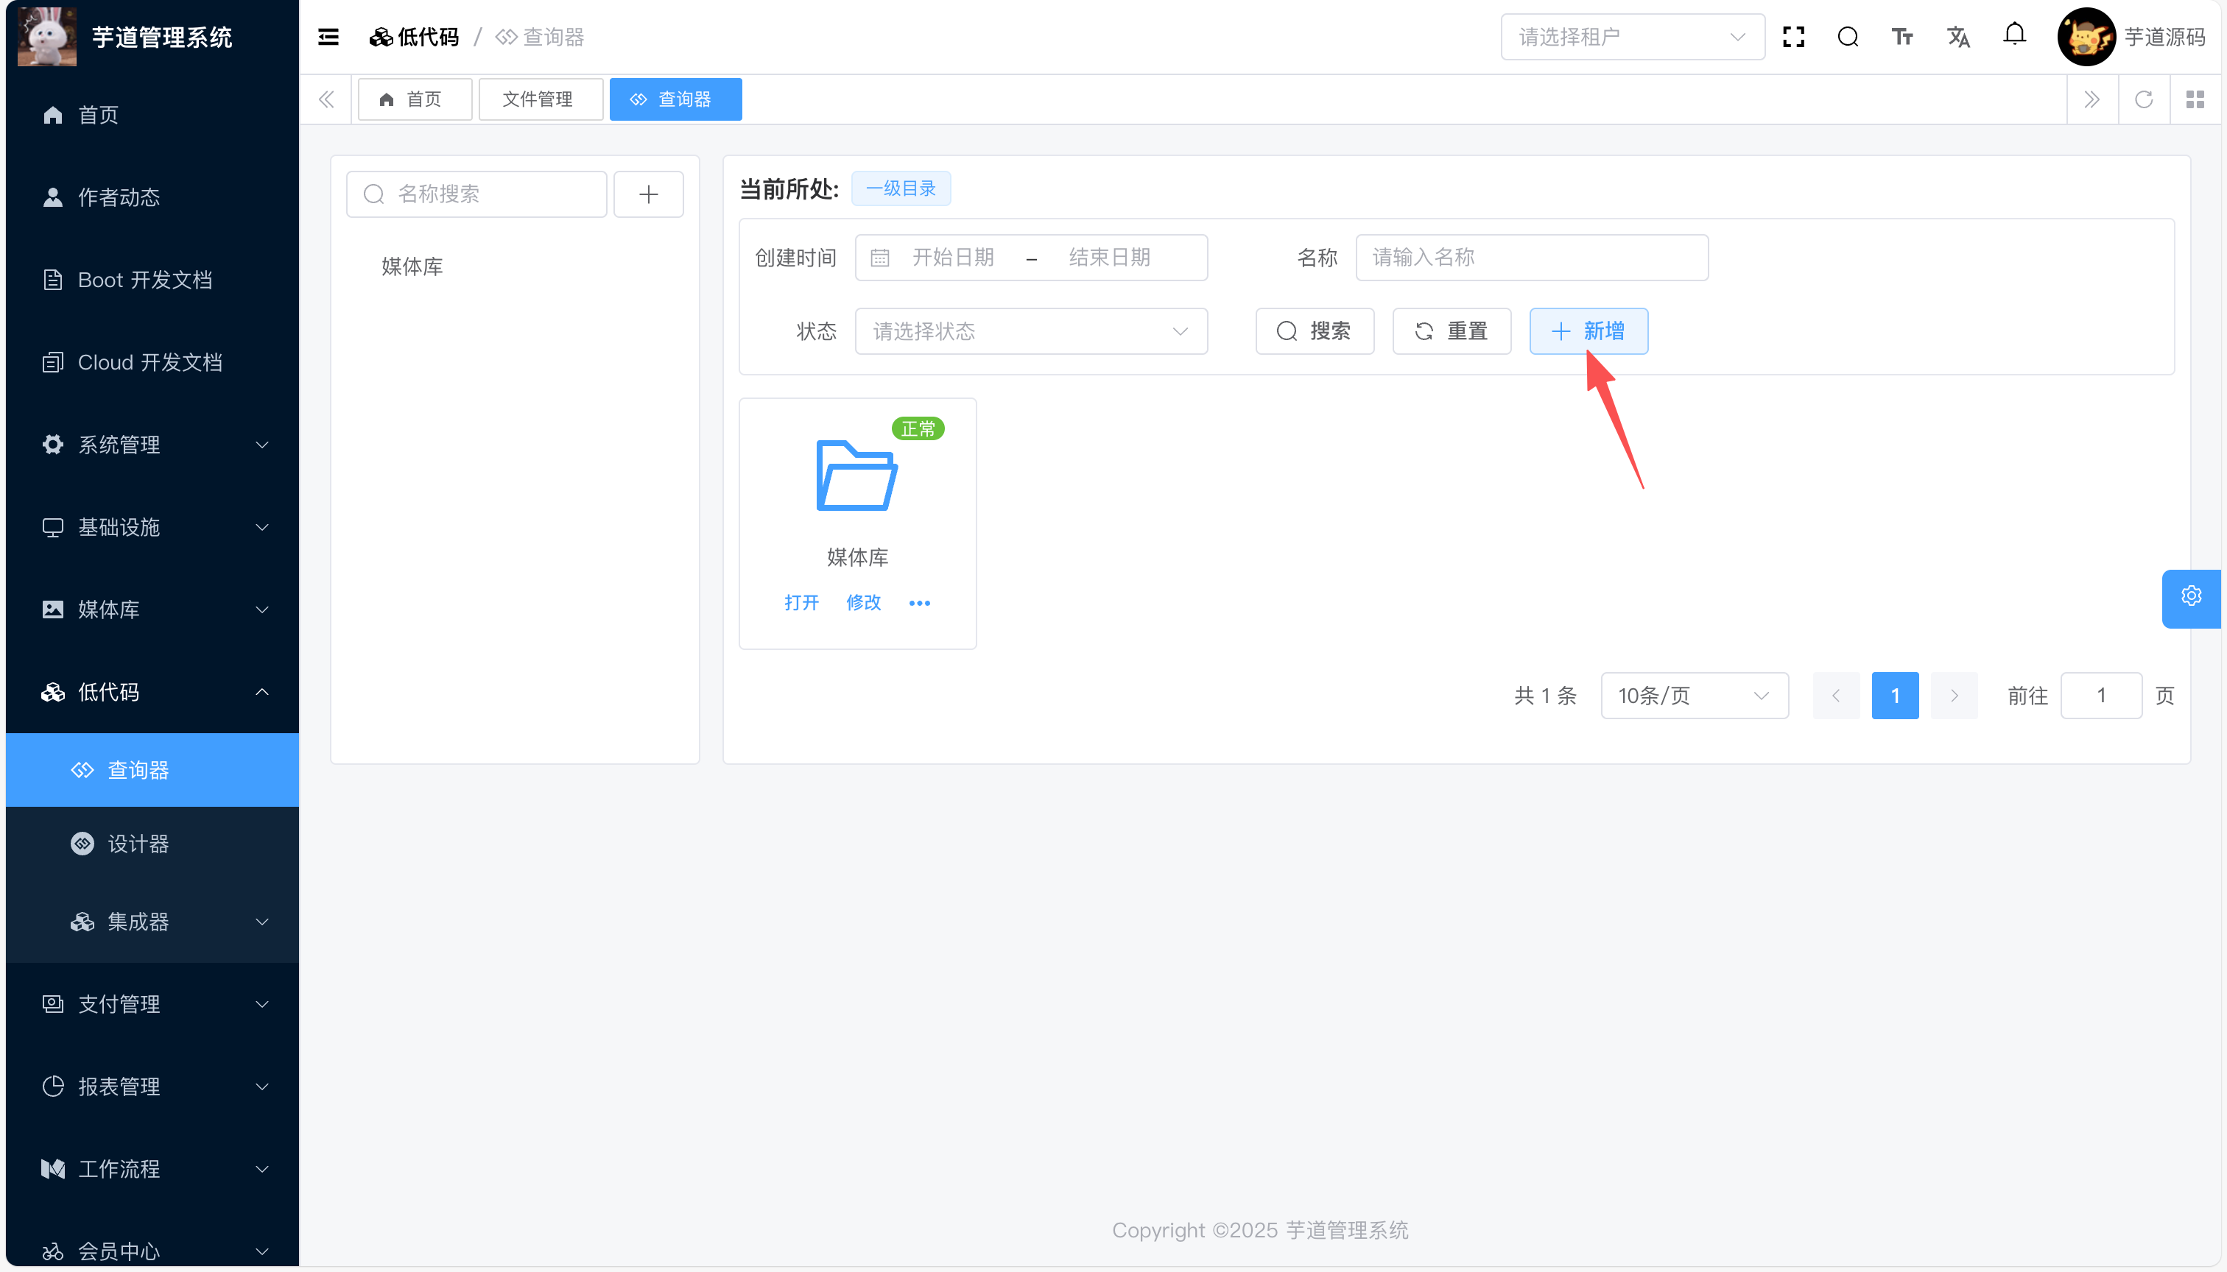Screen dimensions: 2227x1272
Task: Open the language translation icon
Action: pos(1957,37)
